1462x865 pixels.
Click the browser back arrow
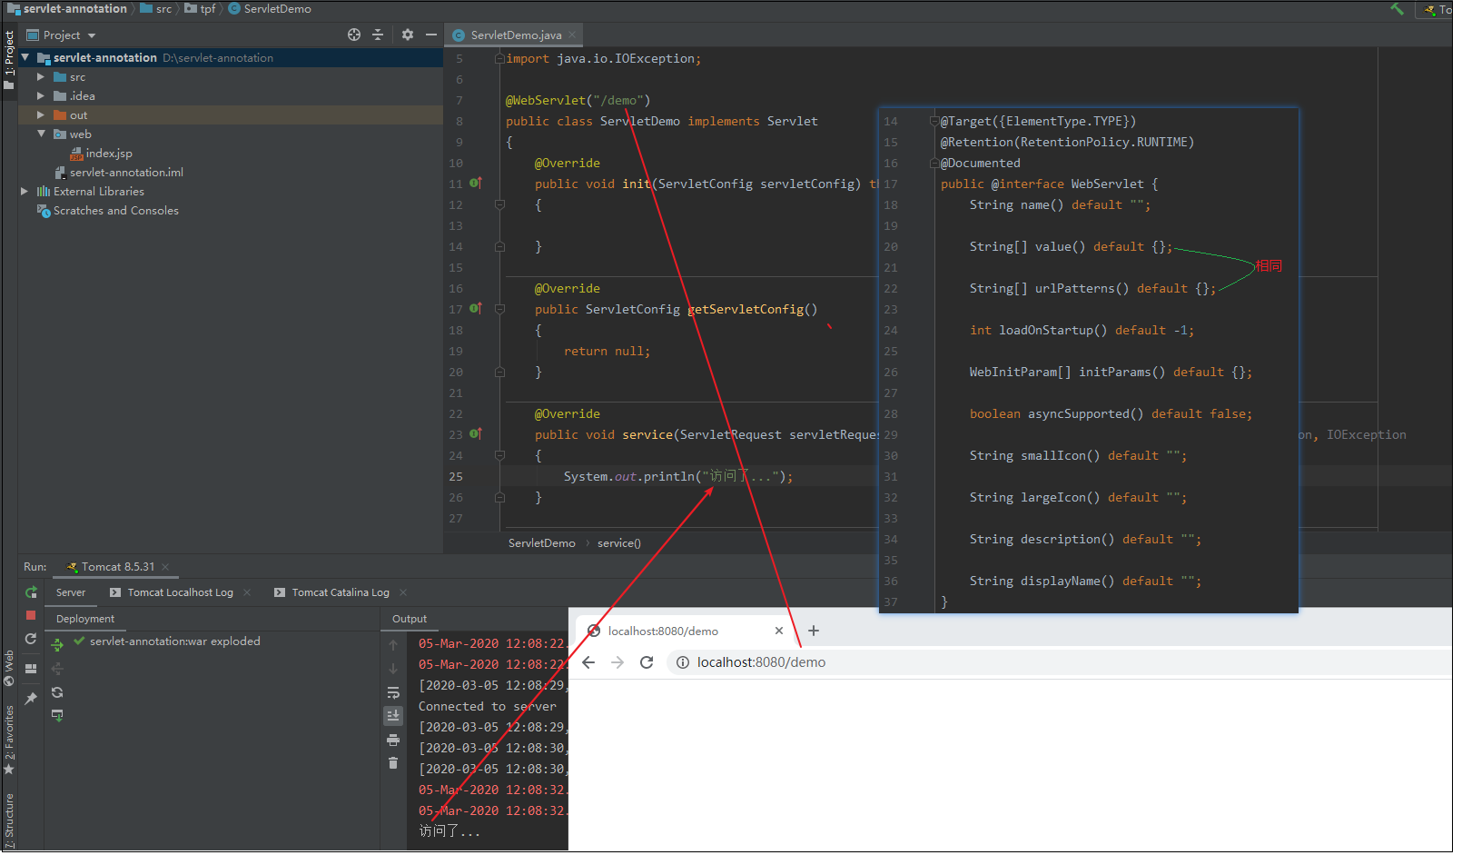tap(588, 662)
